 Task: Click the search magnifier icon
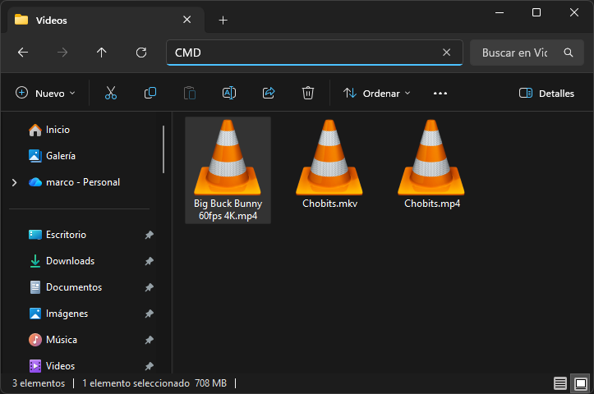pos(569,53)
